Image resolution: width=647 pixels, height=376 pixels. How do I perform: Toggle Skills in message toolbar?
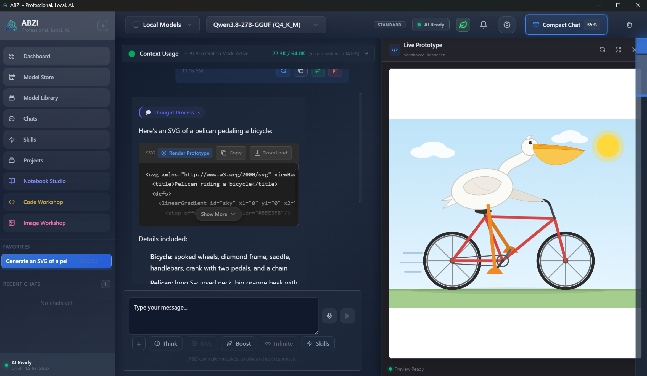pos(318,343)
